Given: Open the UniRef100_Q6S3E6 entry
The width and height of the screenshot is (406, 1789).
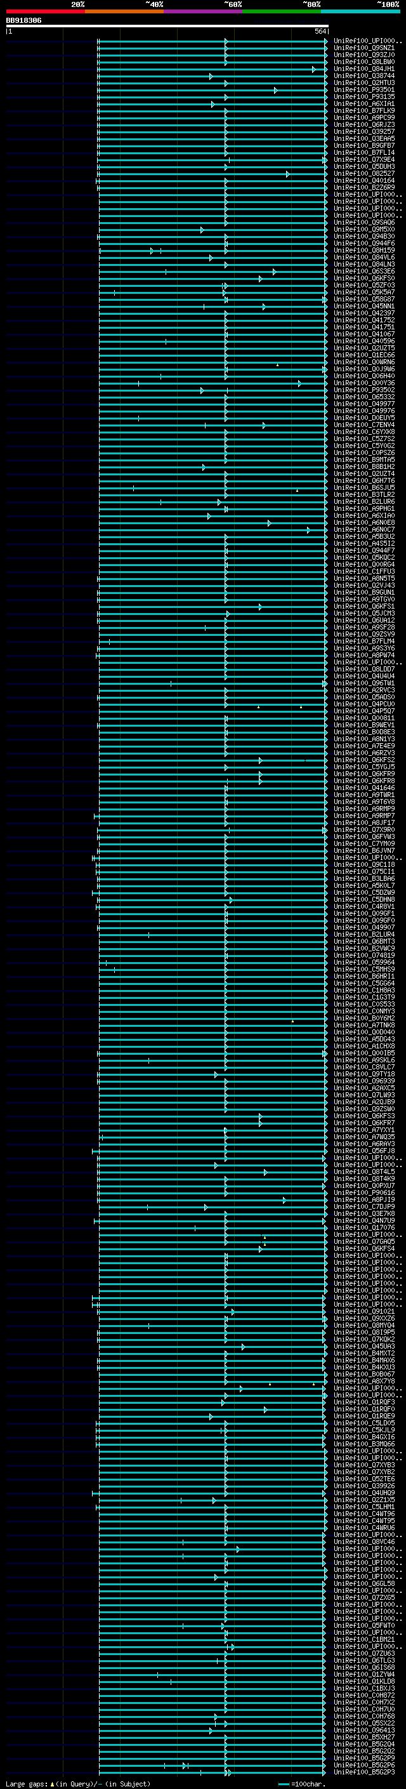Looking at the screenshot, I should click(364, 272).
